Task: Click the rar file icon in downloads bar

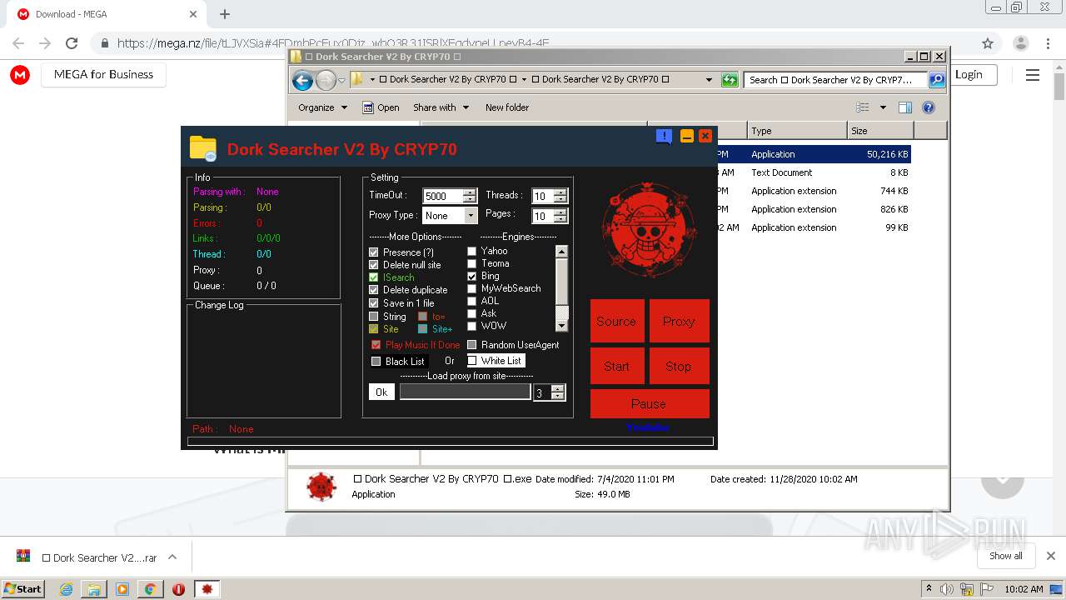Action: tap(24, 557)
